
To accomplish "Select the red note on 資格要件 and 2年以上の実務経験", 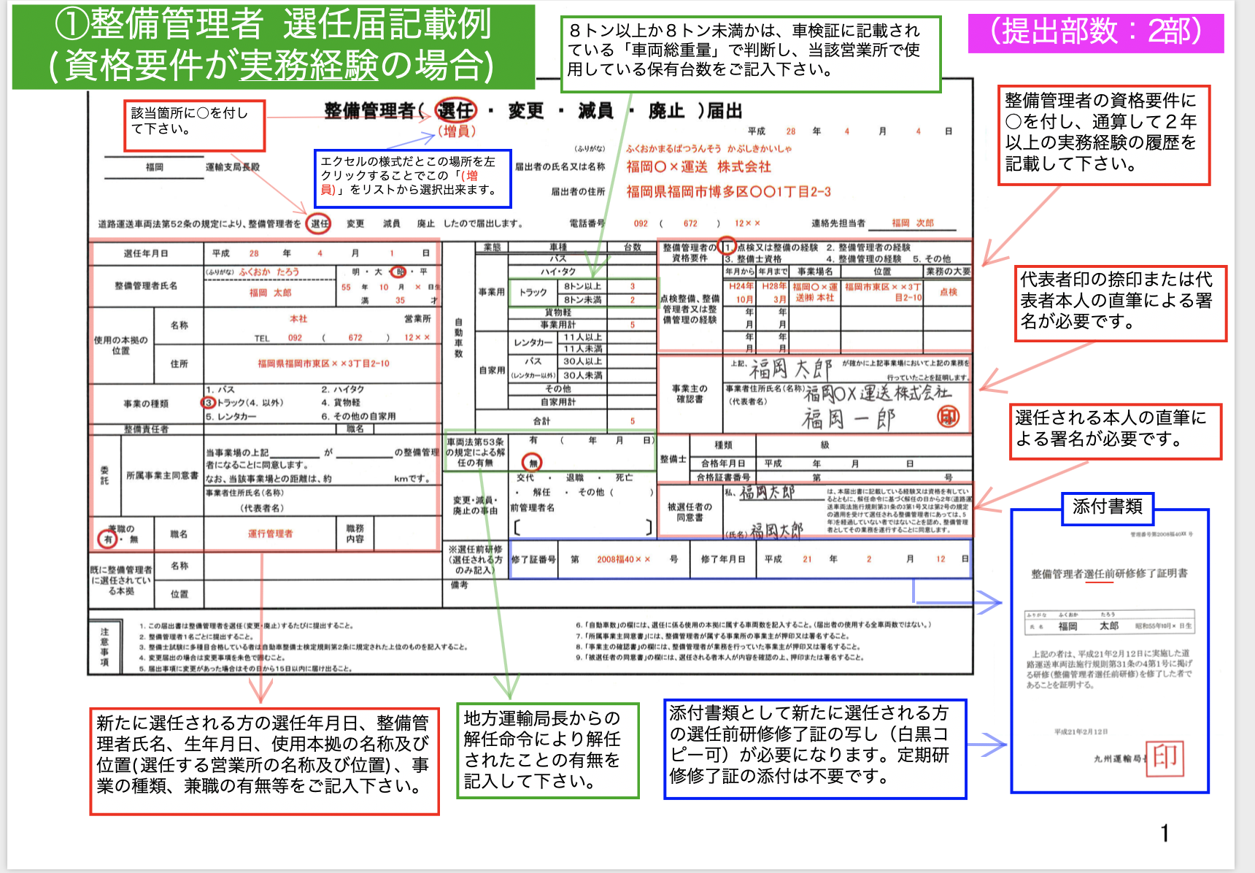I will (x=1104, y=134).
